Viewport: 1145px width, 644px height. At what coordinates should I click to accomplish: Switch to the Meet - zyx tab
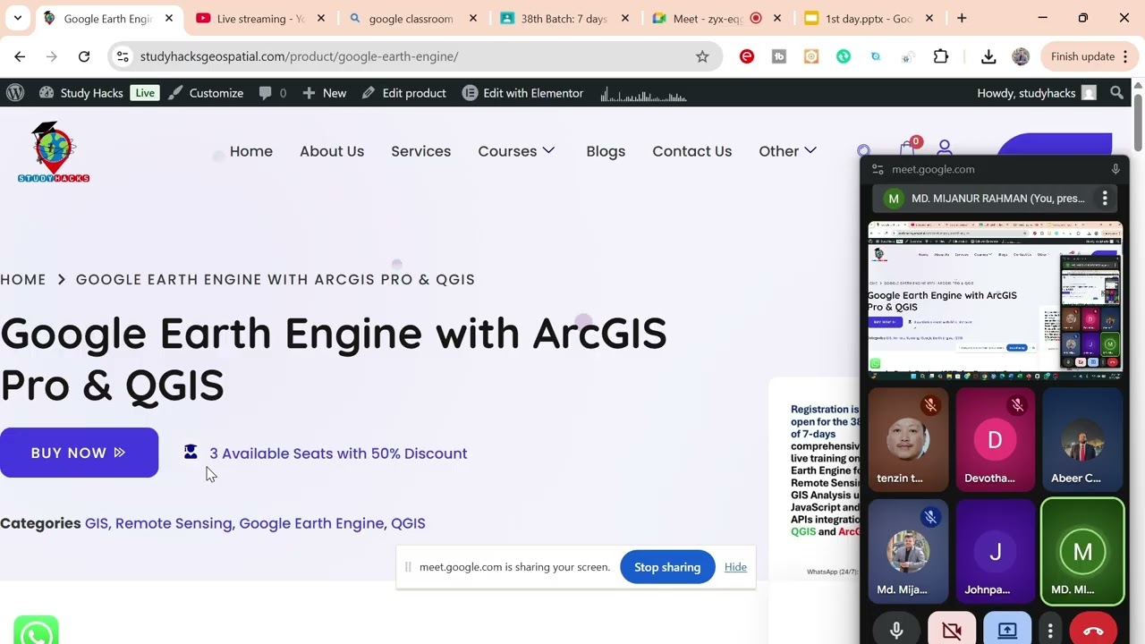point(707,18)
